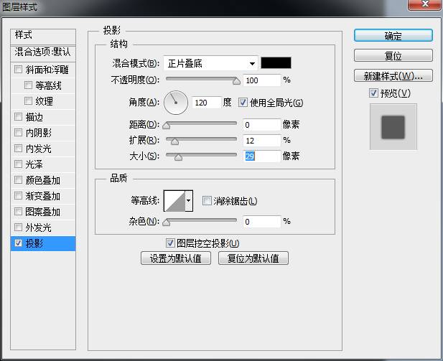Click the 杂色 slider handle

(167, 222)
